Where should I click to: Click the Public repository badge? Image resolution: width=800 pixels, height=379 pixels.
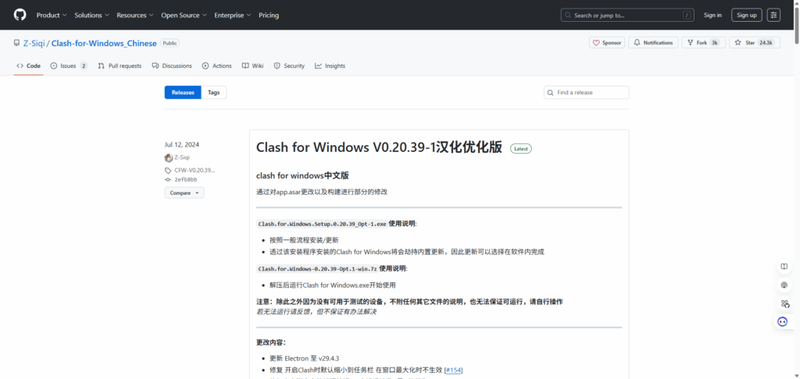coord(170,44)
